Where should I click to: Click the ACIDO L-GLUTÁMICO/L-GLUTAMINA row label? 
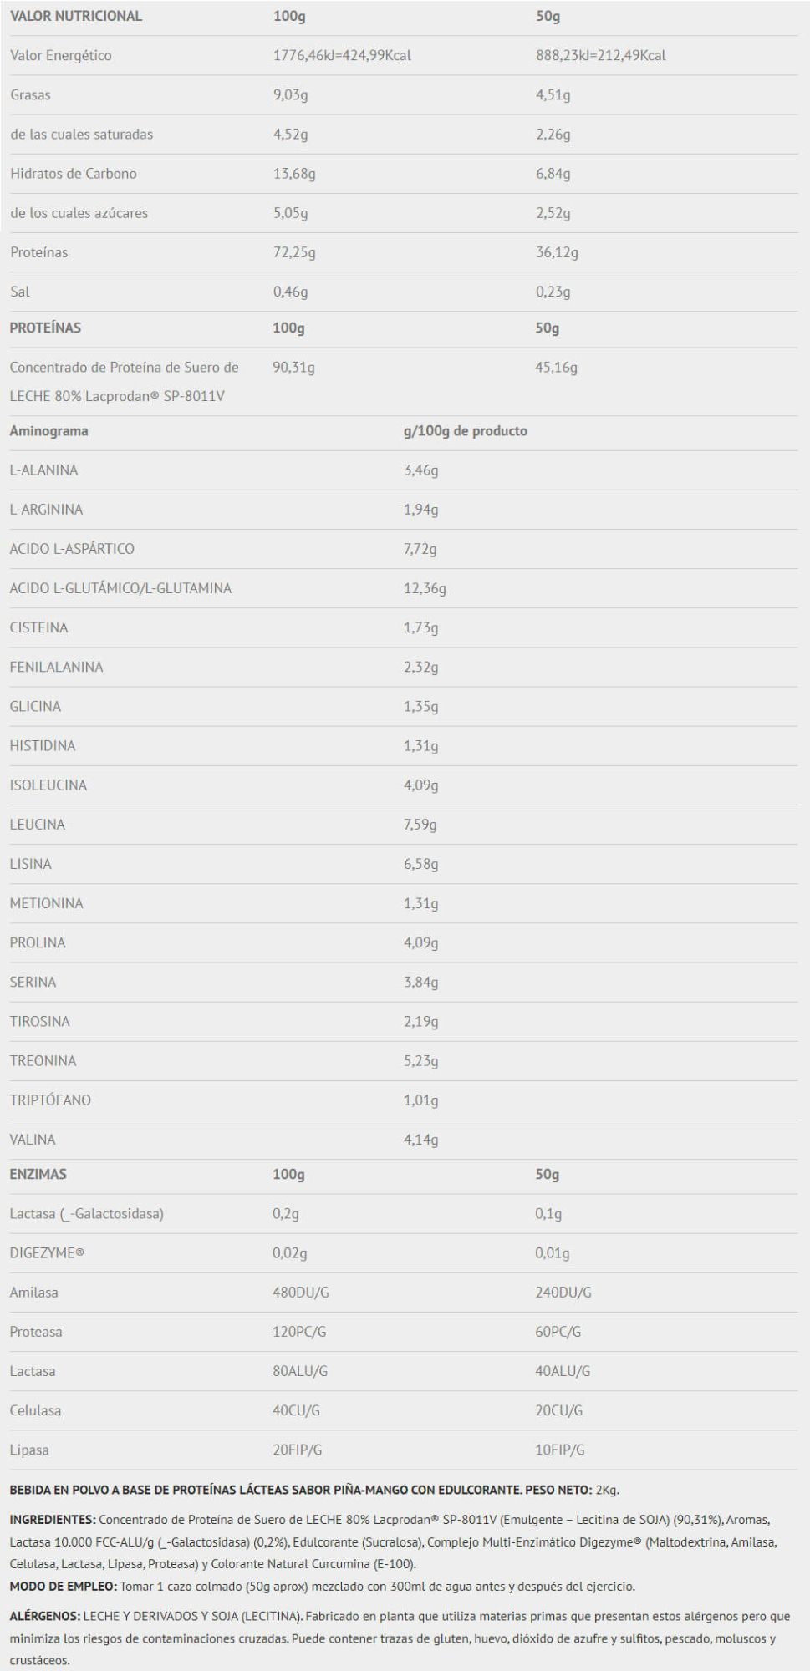[120, 588]
